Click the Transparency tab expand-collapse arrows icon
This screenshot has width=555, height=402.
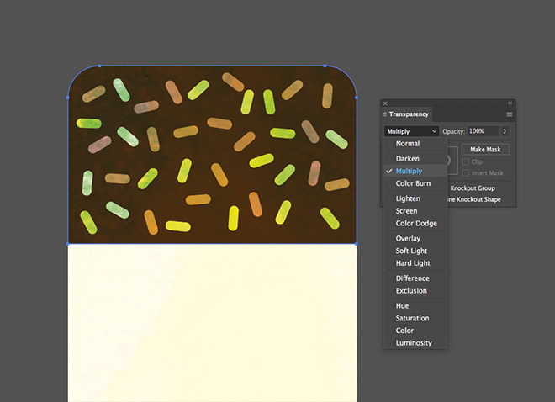coord(385,114)
